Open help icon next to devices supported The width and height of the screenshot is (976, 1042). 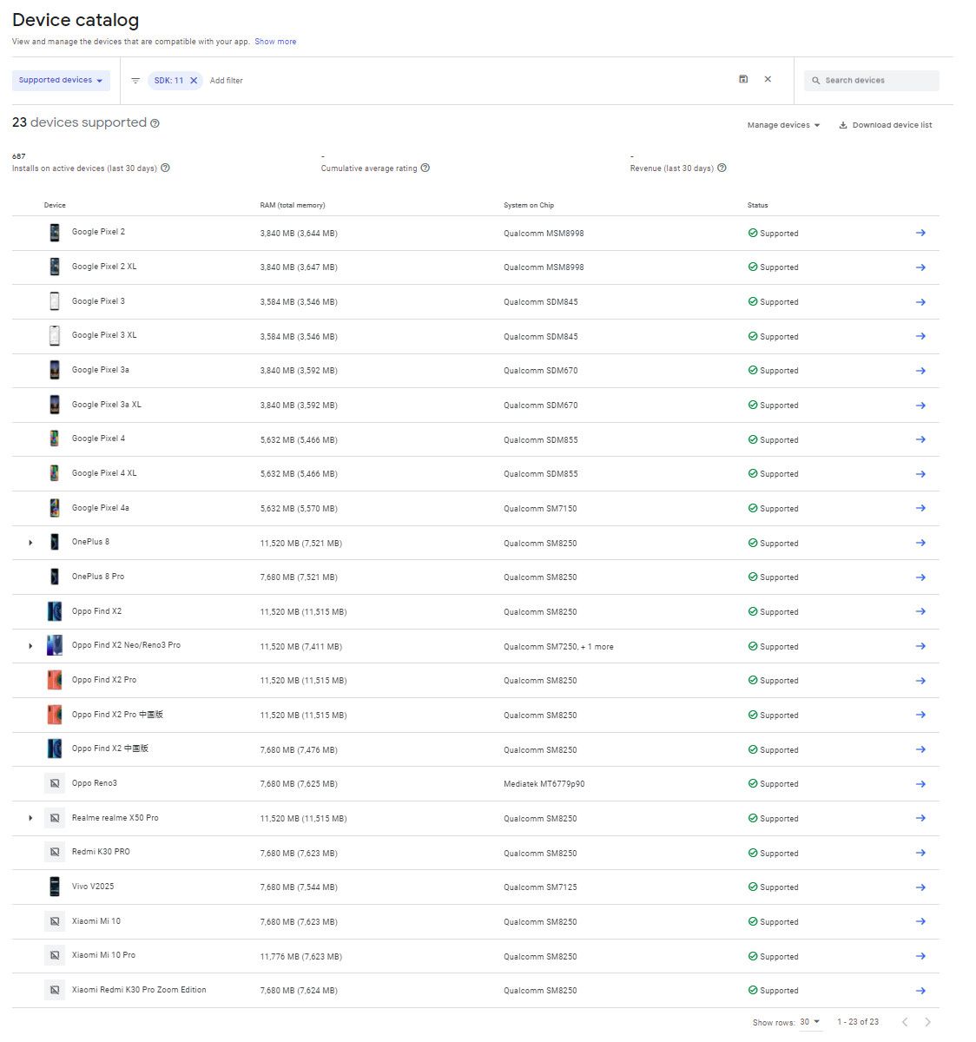pyautogui.click(x=155, y=123)
